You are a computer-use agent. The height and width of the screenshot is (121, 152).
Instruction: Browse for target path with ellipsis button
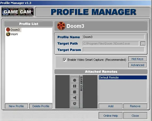143,44
